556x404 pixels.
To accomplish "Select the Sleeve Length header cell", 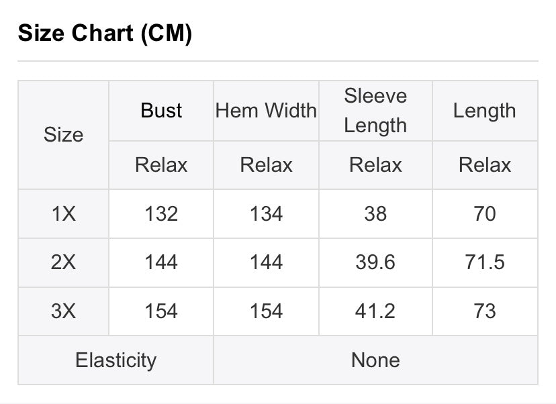I will tap(375, 111).
